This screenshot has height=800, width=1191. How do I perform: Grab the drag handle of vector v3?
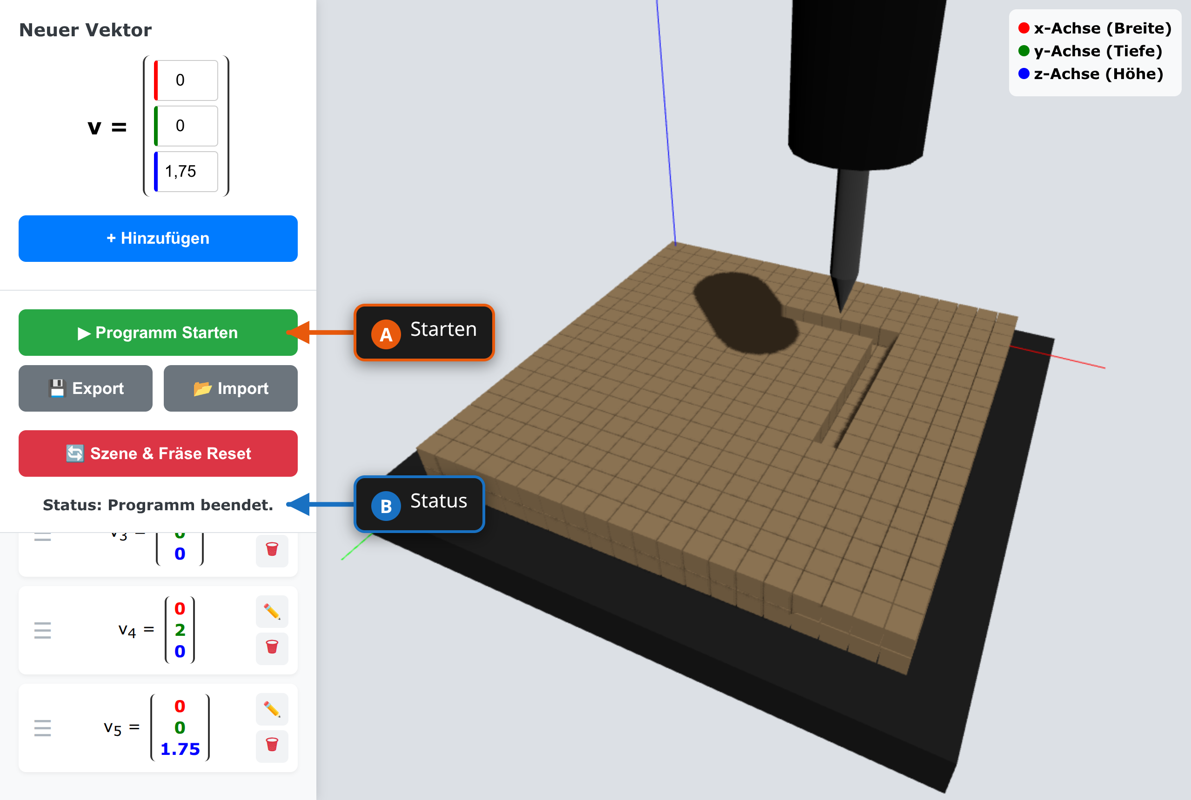point(43,537)
